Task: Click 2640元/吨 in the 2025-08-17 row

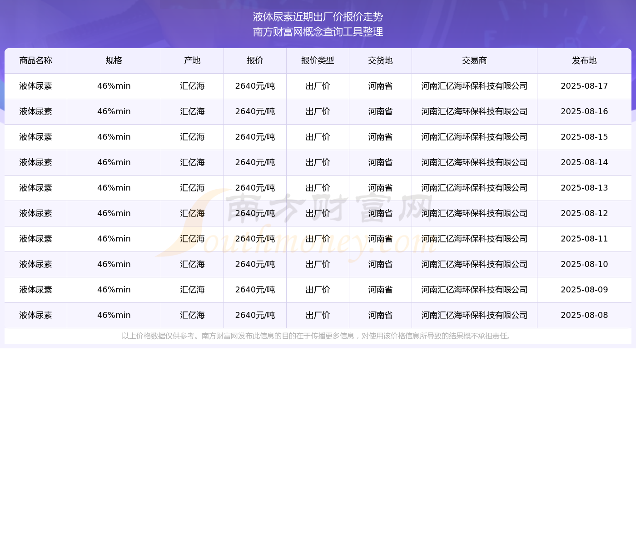Action: [255, 86]
